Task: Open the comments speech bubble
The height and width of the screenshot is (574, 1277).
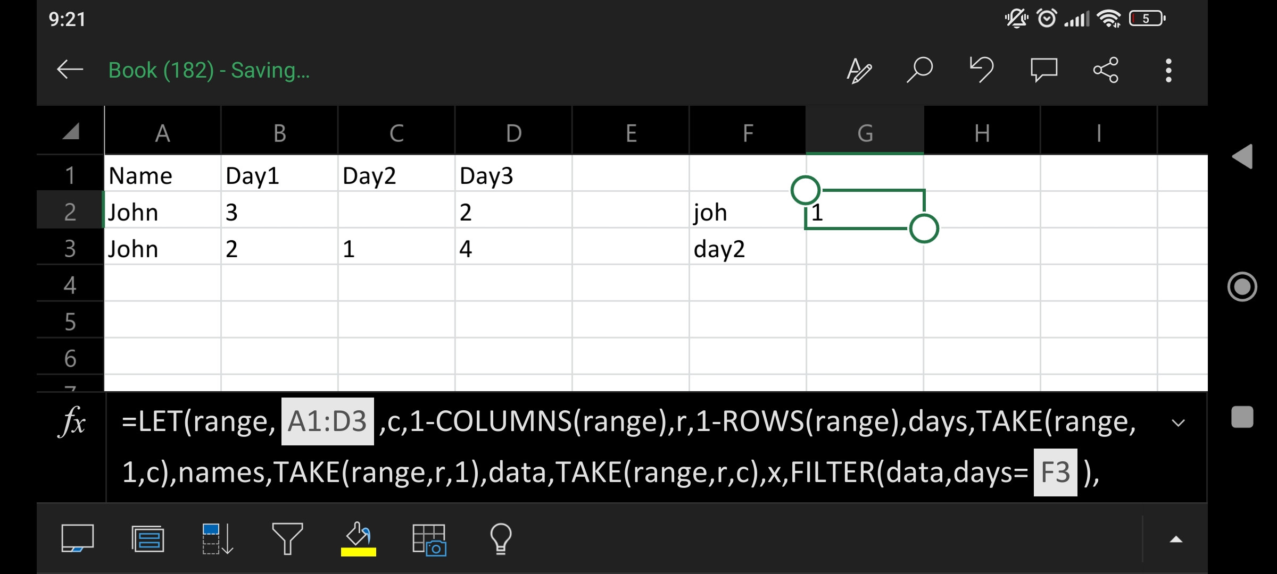Action: click(x=1043, y=70)
